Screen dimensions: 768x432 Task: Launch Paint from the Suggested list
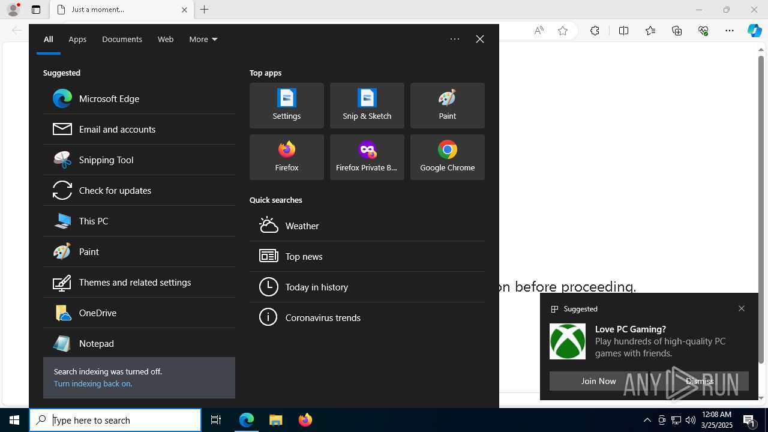(139, 251)
